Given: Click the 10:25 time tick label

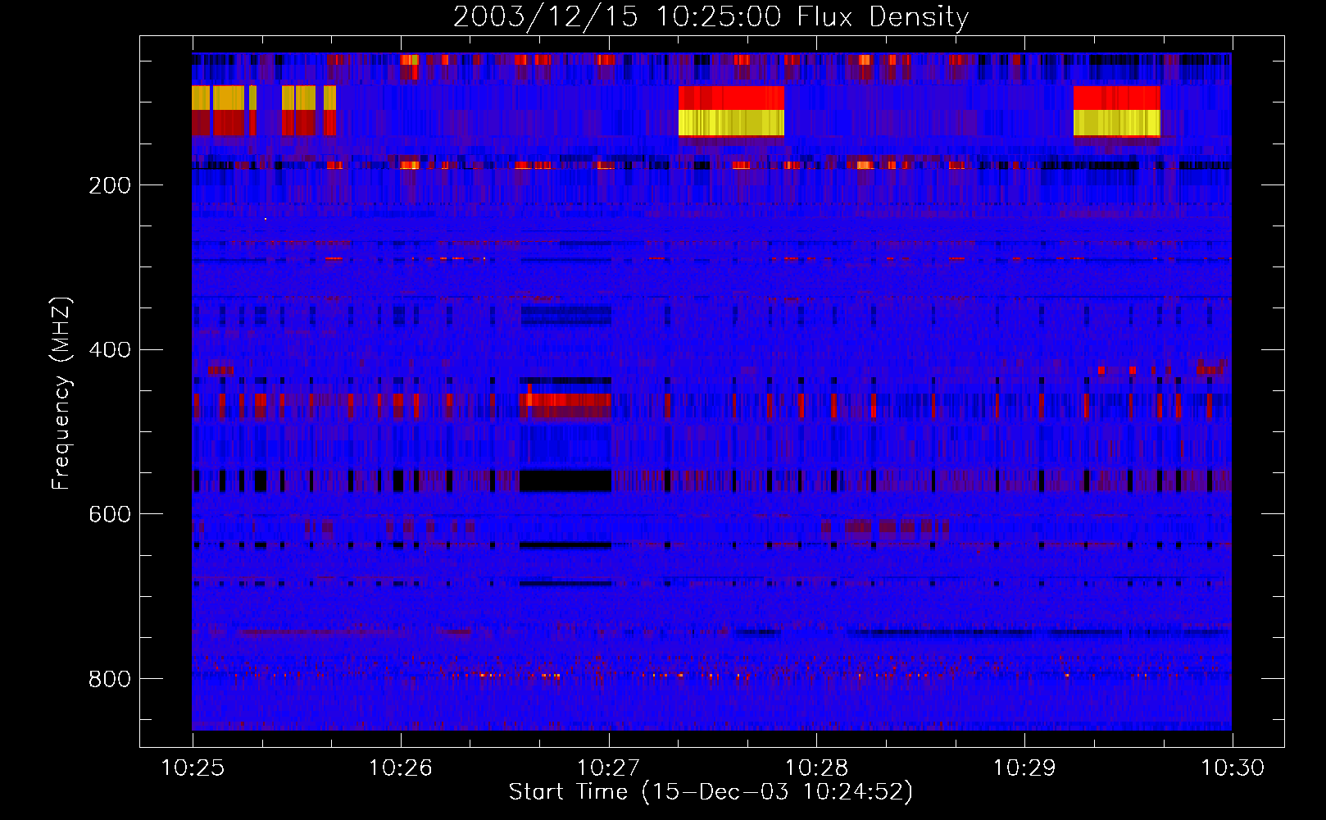Looking at the screenshot, I should pos(193,768).
